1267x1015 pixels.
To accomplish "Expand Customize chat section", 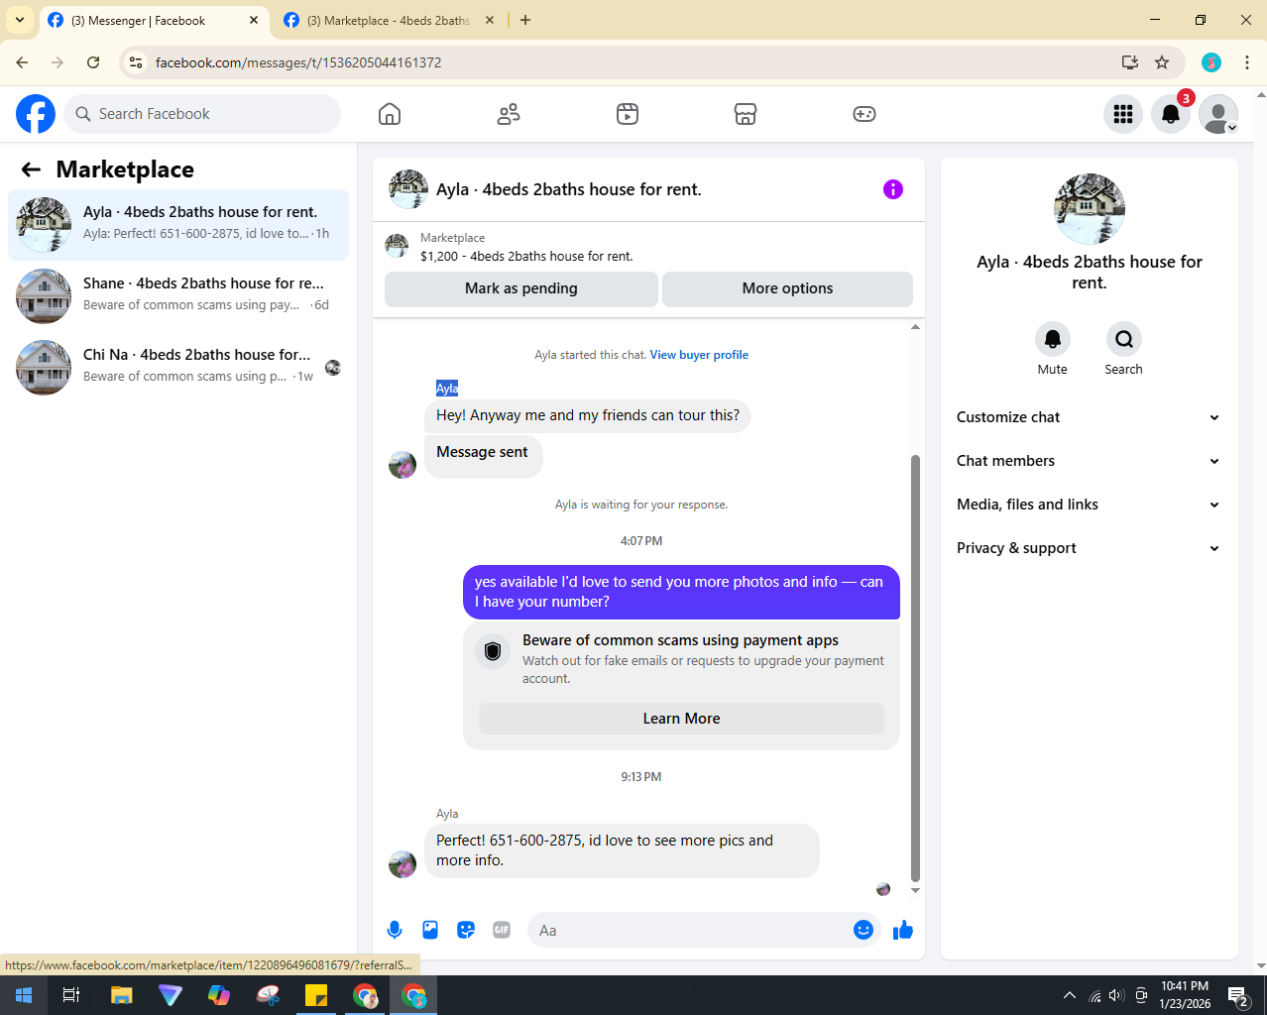I will tap(1089, 417).
